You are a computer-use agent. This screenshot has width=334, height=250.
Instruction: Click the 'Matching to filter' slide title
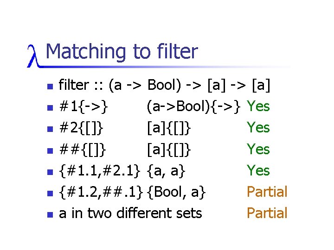pos(122,51)
